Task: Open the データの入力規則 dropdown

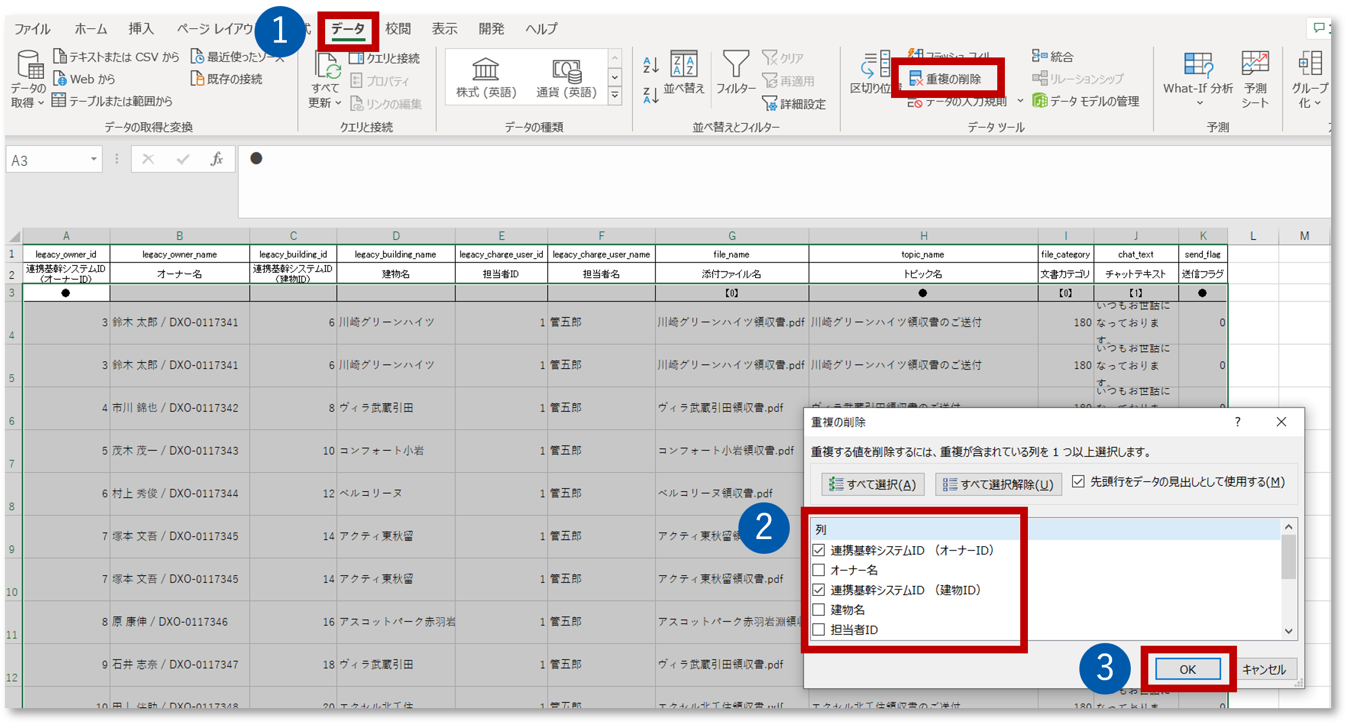Action: click(x=1020, y=101)
